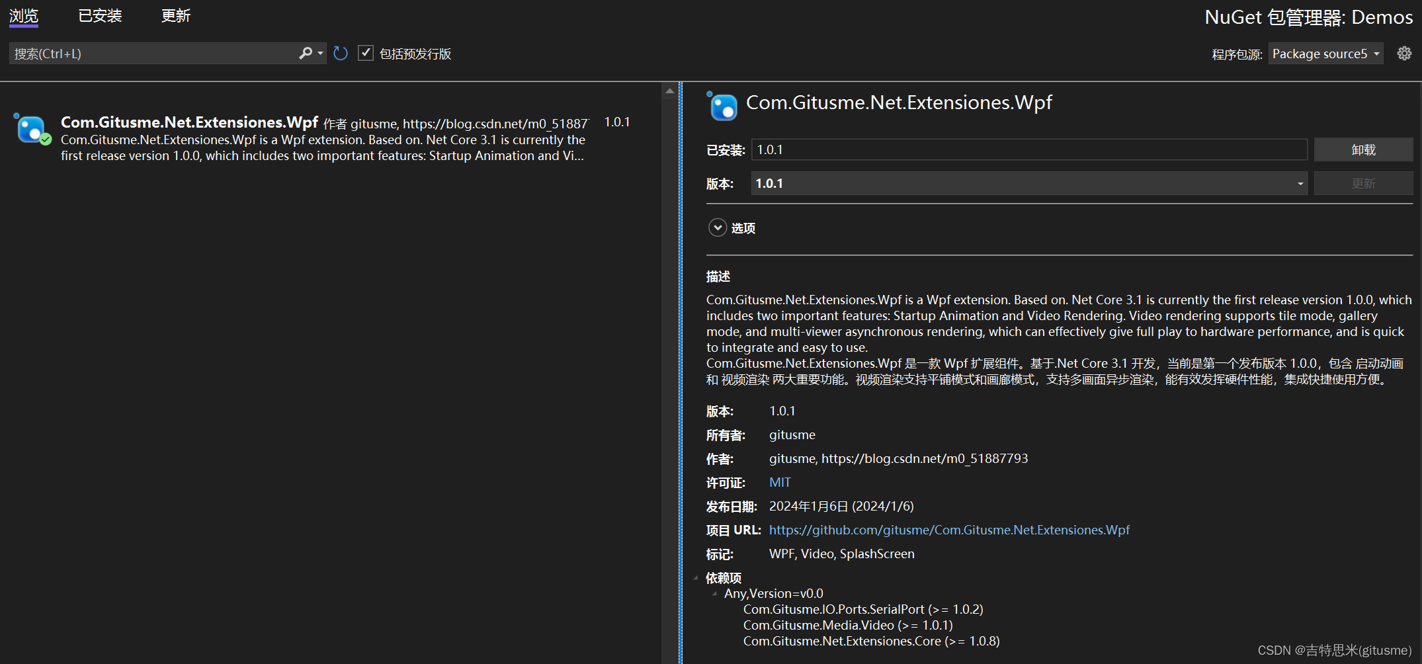Click the disabled Update button

point(1363,183)
